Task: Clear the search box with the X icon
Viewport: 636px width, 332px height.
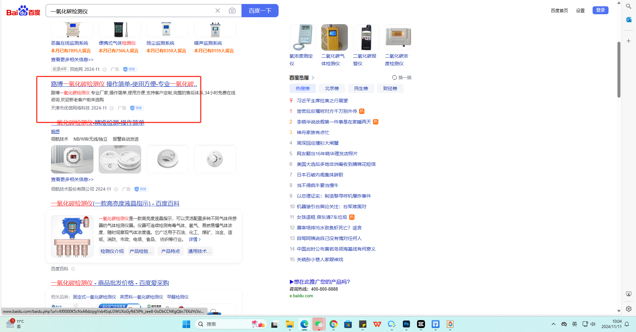Action: (218, 11)
